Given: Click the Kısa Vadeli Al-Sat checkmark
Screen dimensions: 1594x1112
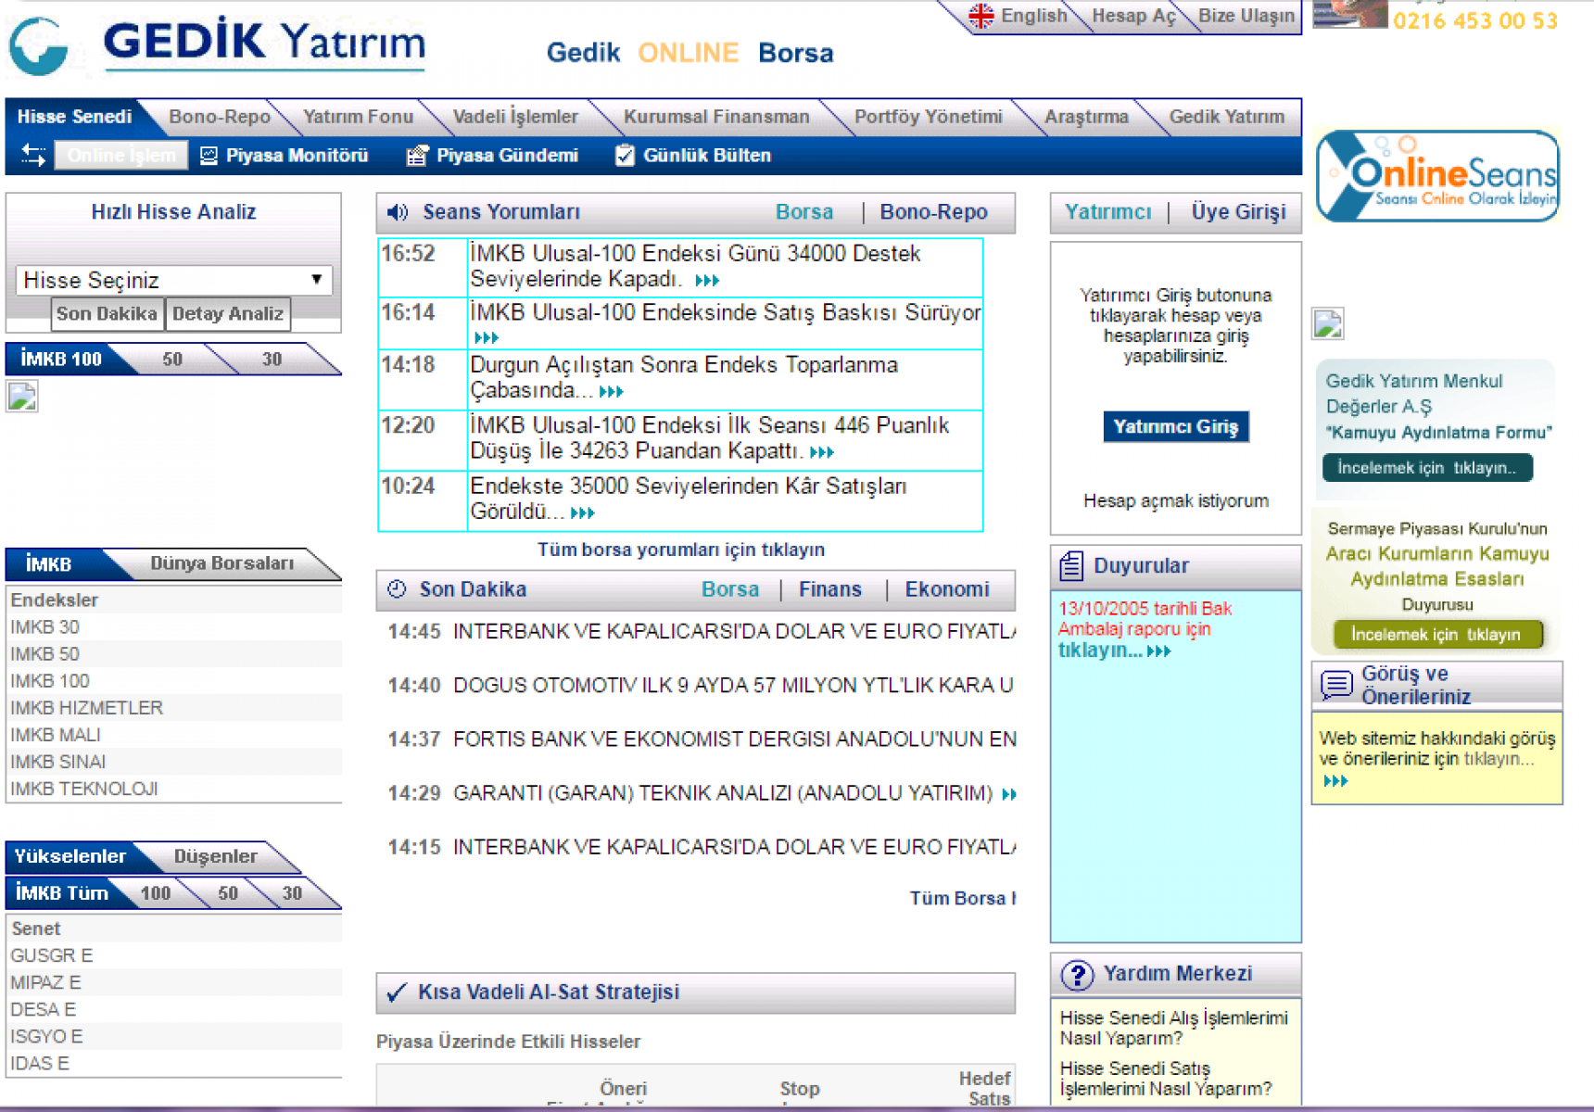Looking at the screenshot, I should (x=397, y=992).
